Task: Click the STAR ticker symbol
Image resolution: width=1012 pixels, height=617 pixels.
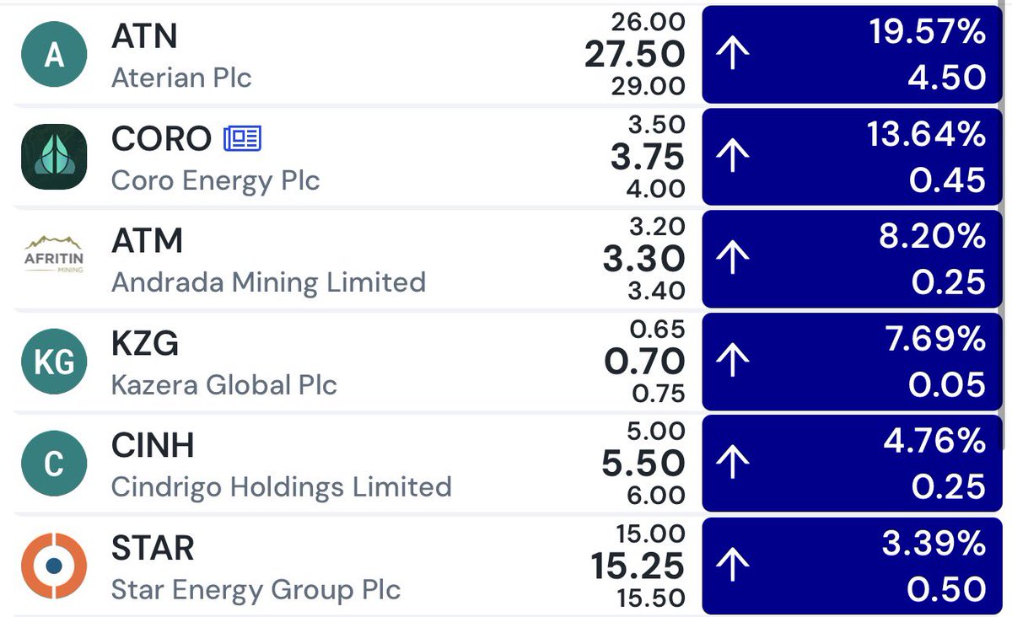Action: (x=153, y=548)
